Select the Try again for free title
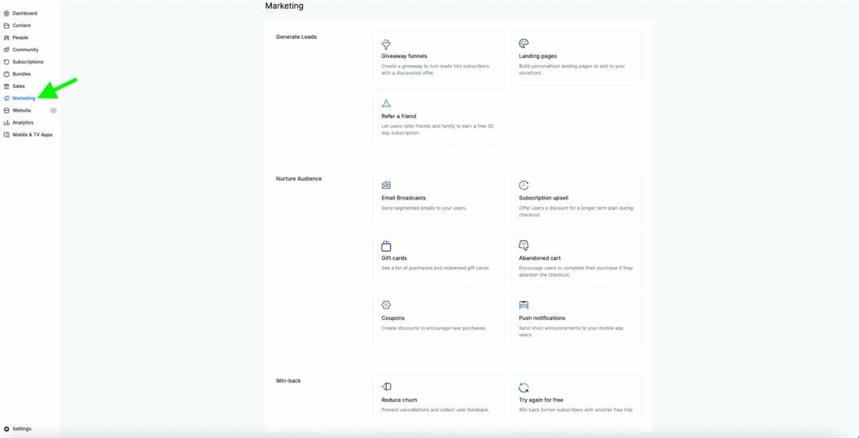 [541, 400]
